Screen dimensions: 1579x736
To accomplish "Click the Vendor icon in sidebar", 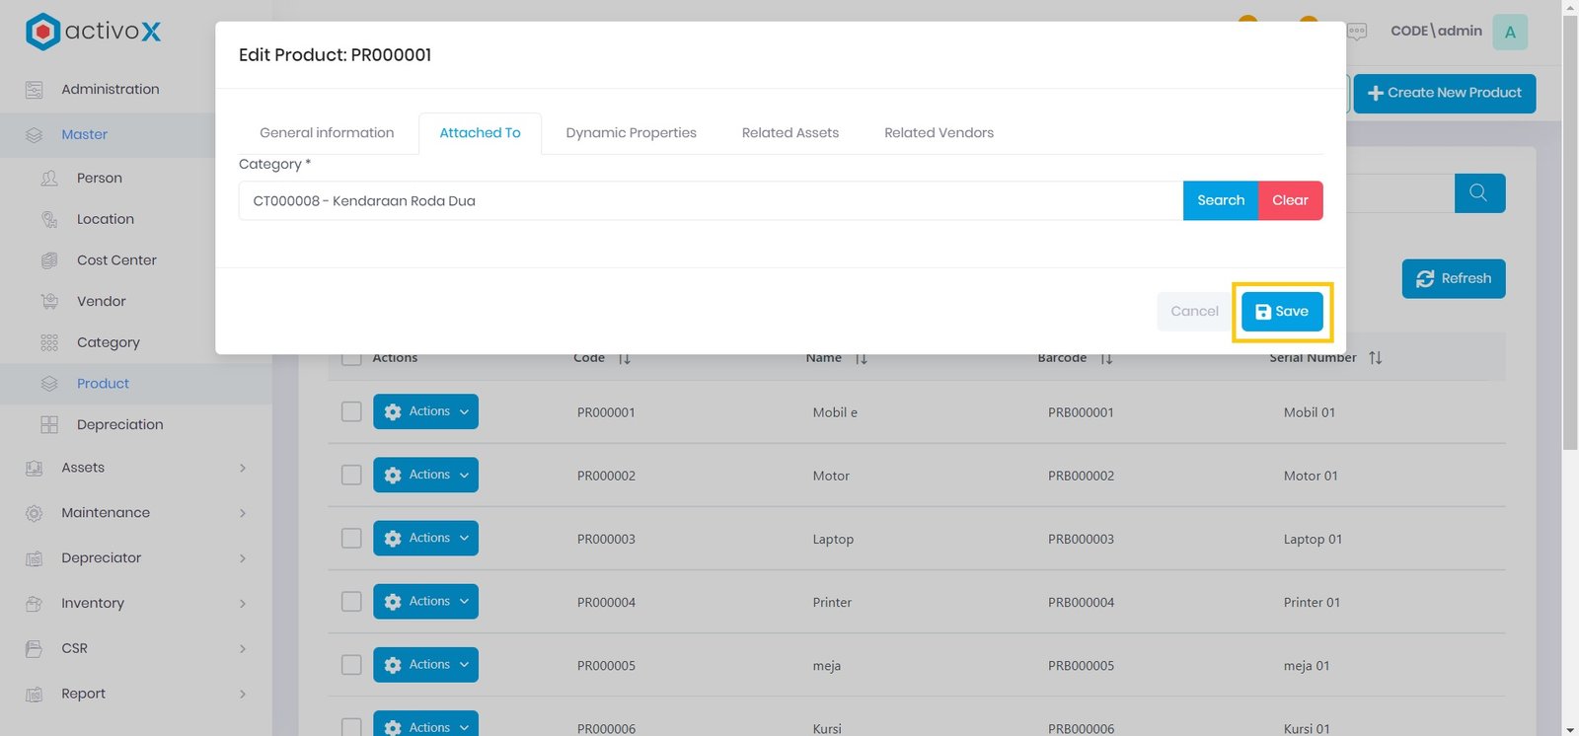I will (x=49, y=301).
